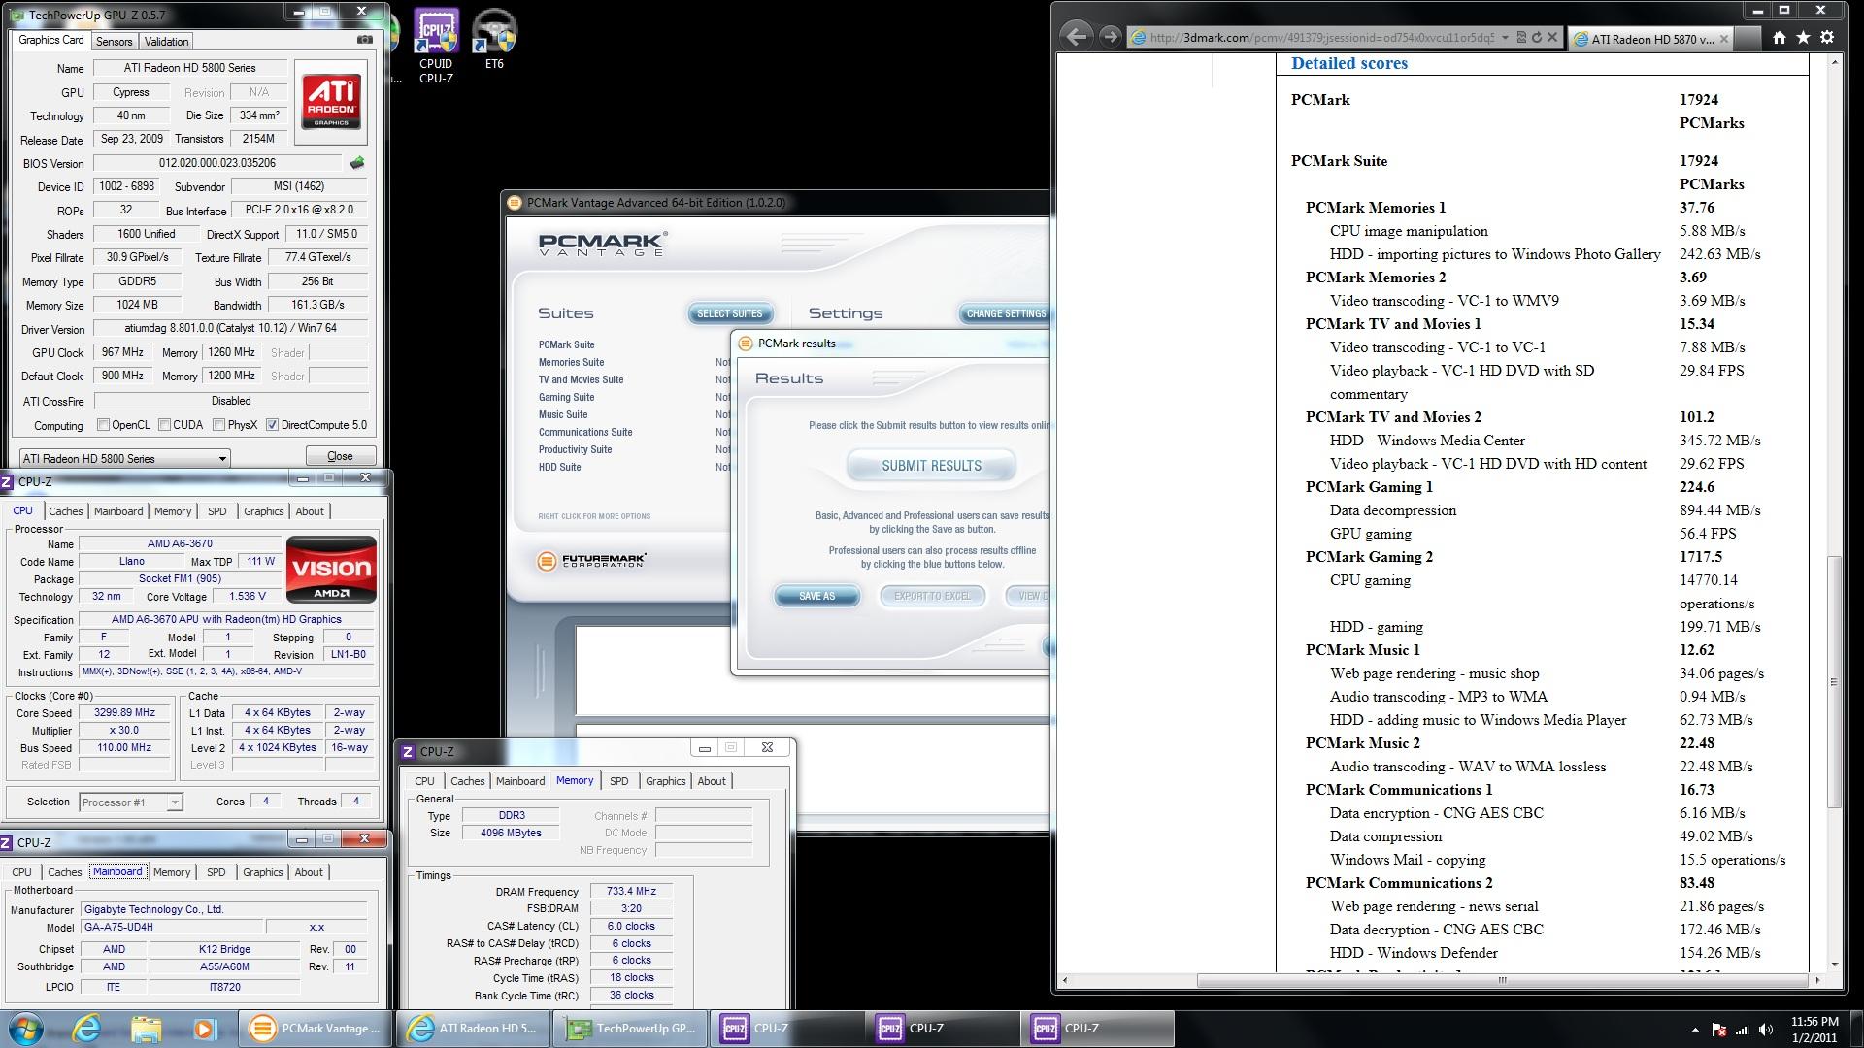Screen dimensions: 1864x1048
Task: Open Windows Explorer from taskbar
Action: 146,1029
